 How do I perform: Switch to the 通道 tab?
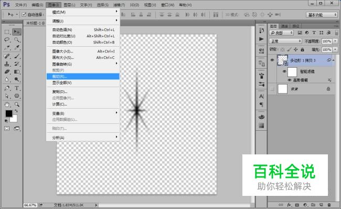click(x=284, y=26)
